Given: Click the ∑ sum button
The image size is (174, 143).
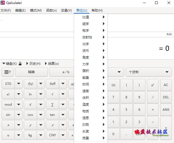Looking at the screenshot, I should pyautogui.click(x=52, y=105).
